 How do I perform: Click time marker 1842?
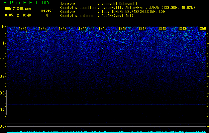(x=43, y=29)
